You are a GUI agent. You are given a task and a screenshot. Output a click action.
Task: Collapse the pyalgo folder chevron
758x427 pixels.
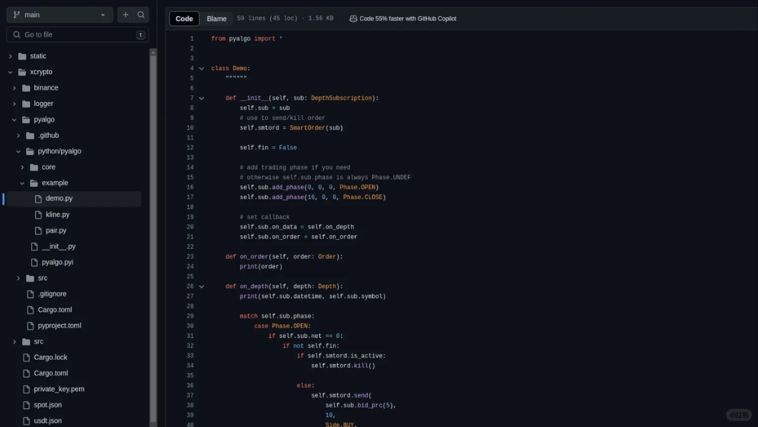pyautogui.click(x=14, y=119)
